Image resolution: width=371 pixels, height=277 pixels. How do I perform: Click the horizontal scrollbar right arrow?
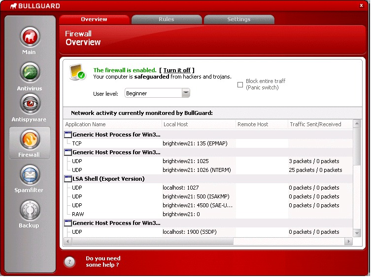click(348, 241)
